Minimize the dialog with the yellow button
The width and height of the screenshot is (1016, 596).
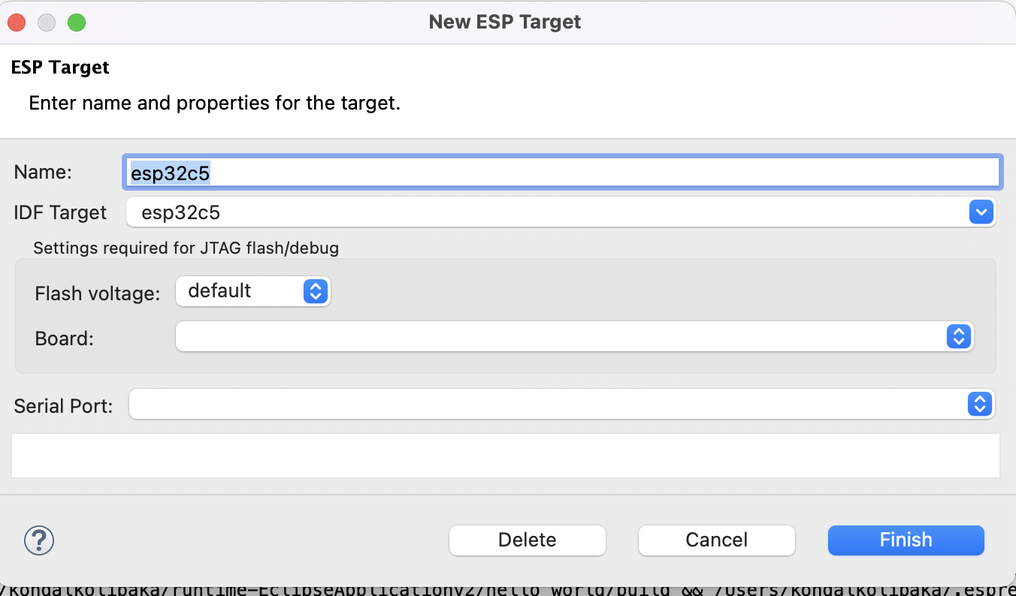(x=47, y=23)
